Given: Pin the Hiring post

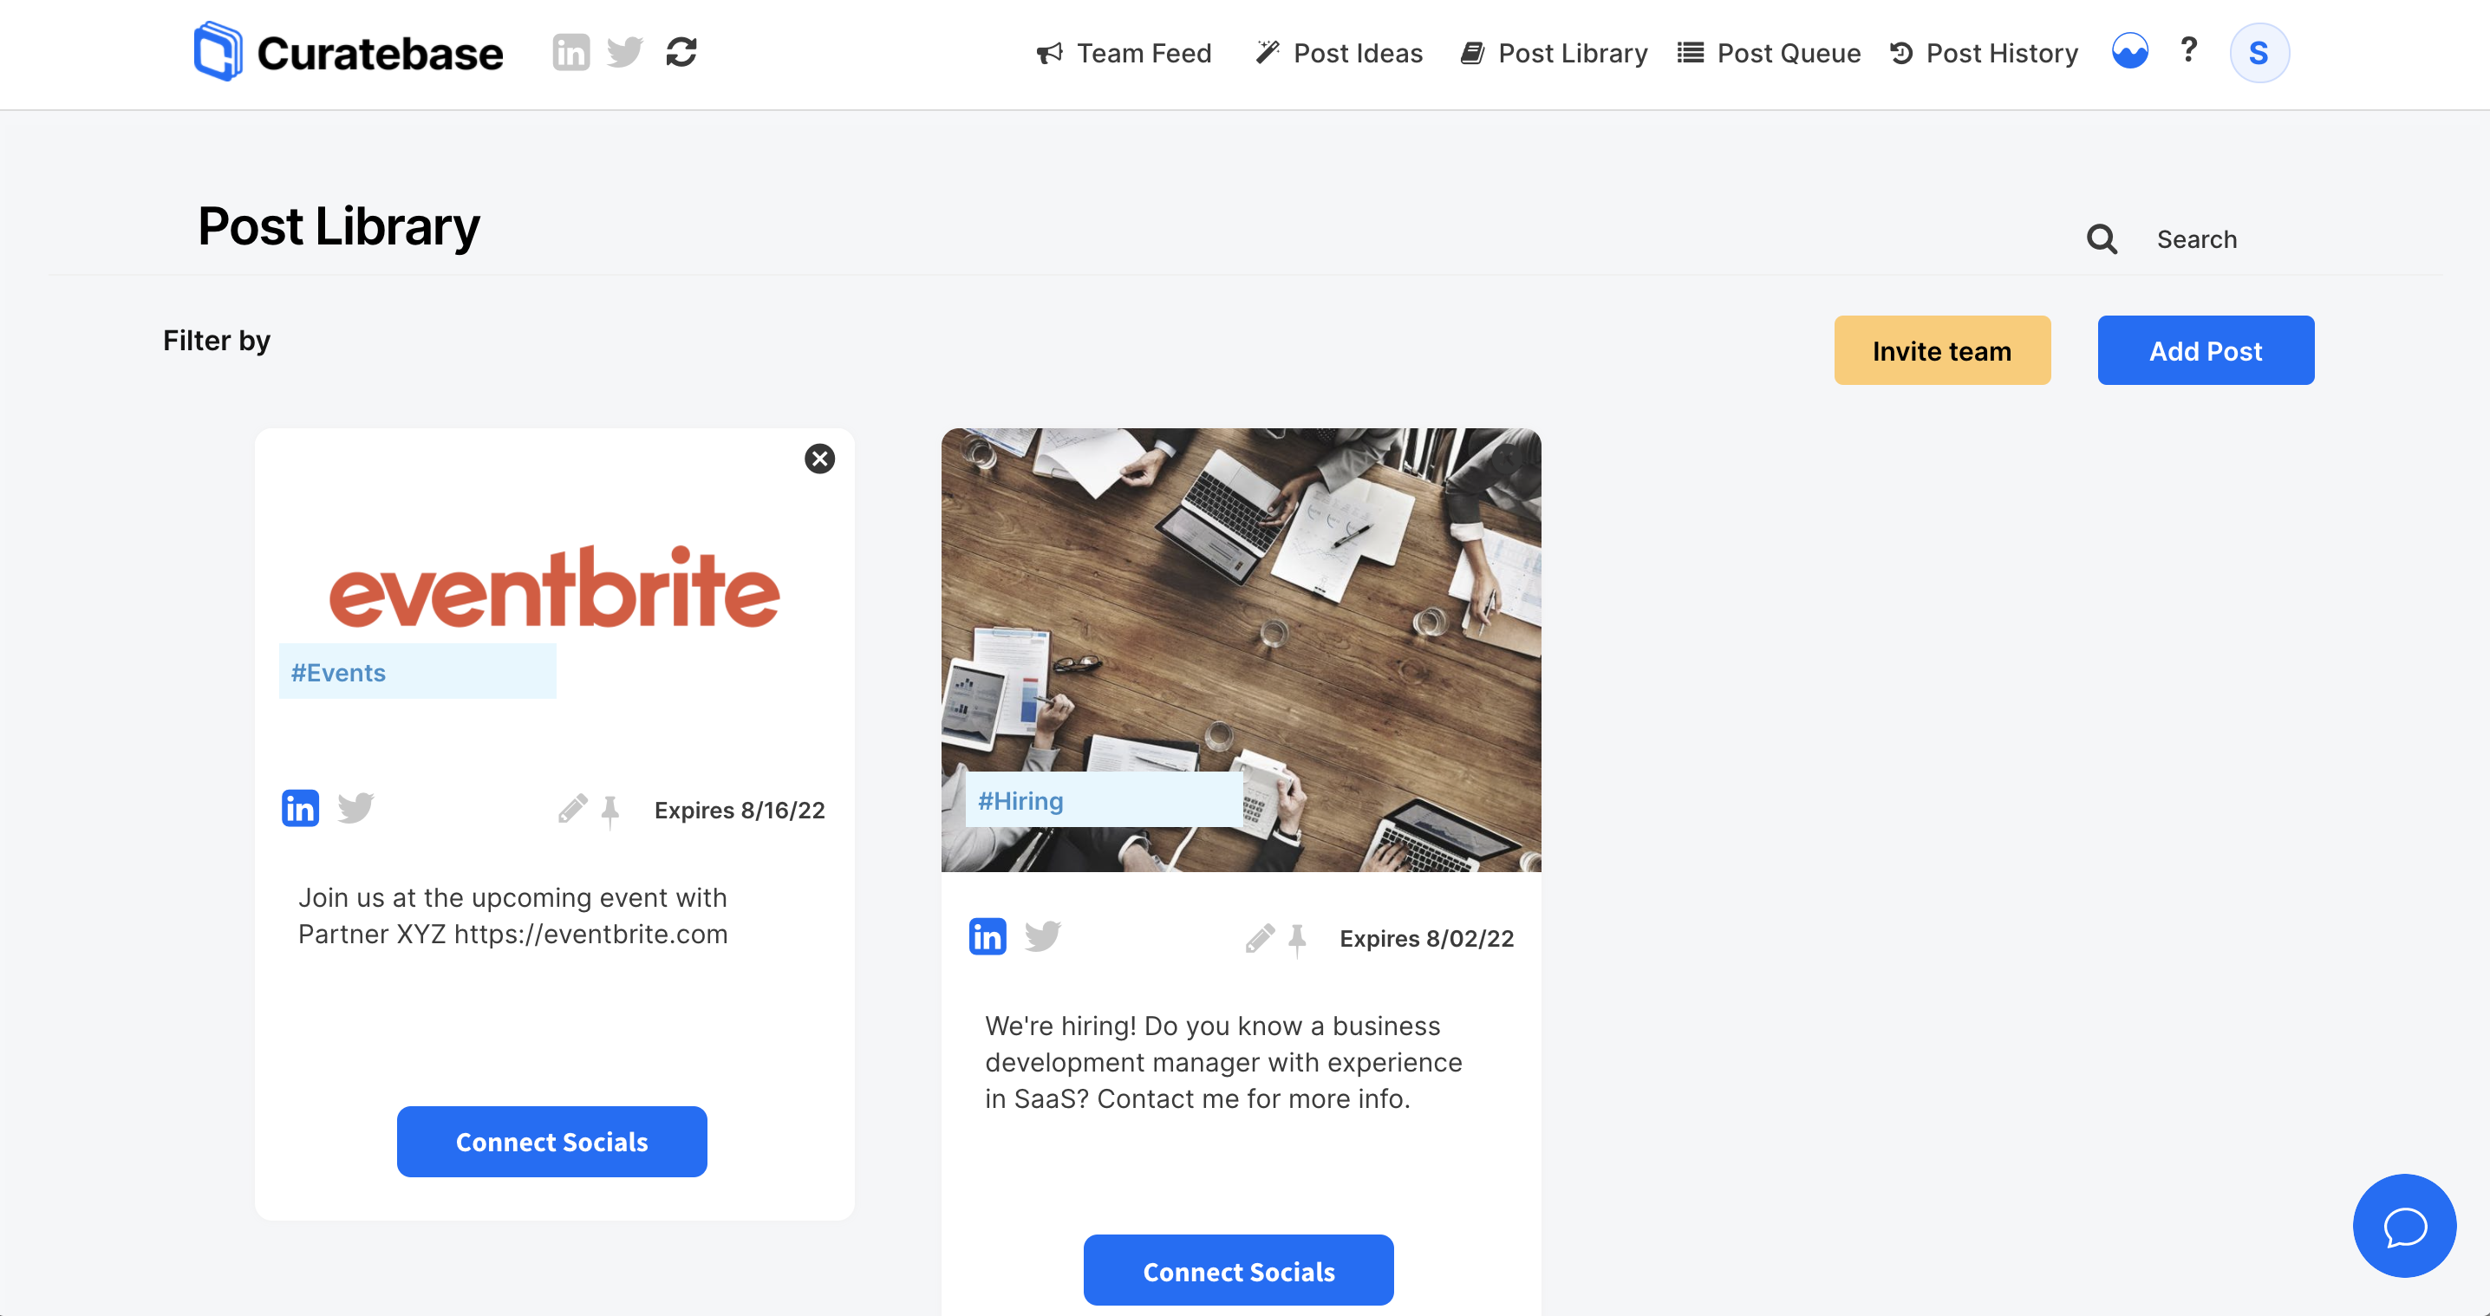Looking at the screenshot, I should click(x=1297, y=939).
